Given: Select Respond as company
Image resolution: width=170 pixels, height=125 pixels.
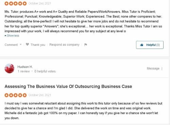Looking at the screenshot, I should point(64,44).
